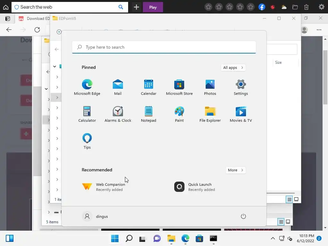
Task: Open the weather icon in top bar
Action: [284, 7]
